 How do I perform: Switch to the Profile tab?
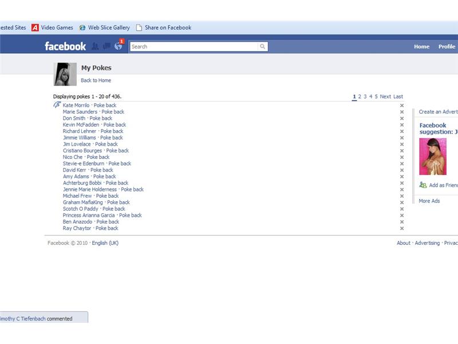pyautogui.click(x=447, y=46)
